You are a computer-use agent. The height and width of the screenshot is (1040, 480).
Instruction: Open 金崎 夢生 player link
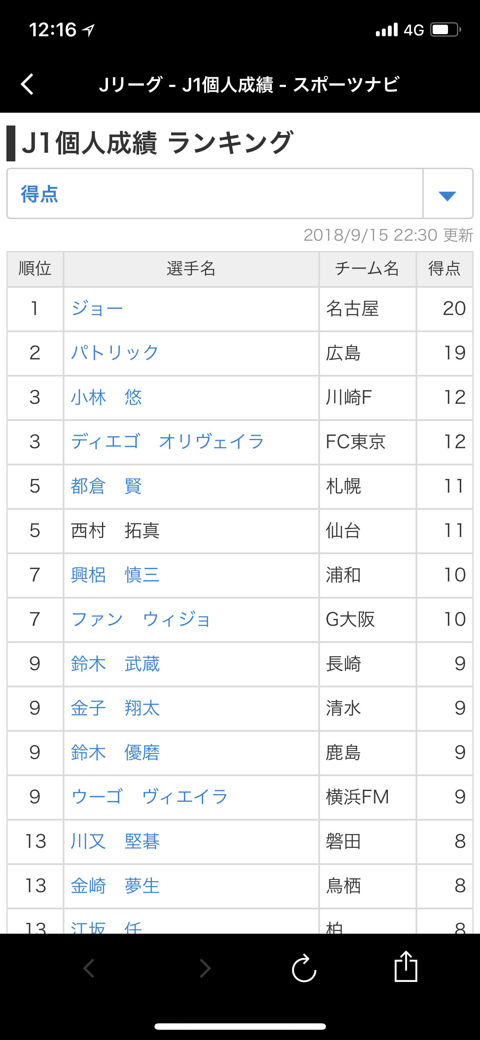tap(115, 886)
